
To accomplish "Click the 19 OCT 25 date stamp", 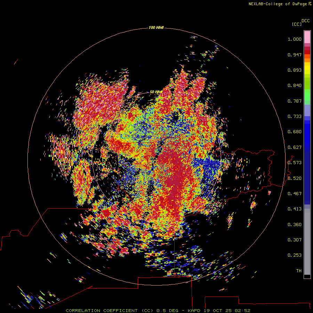I will (x=218, y=311).
